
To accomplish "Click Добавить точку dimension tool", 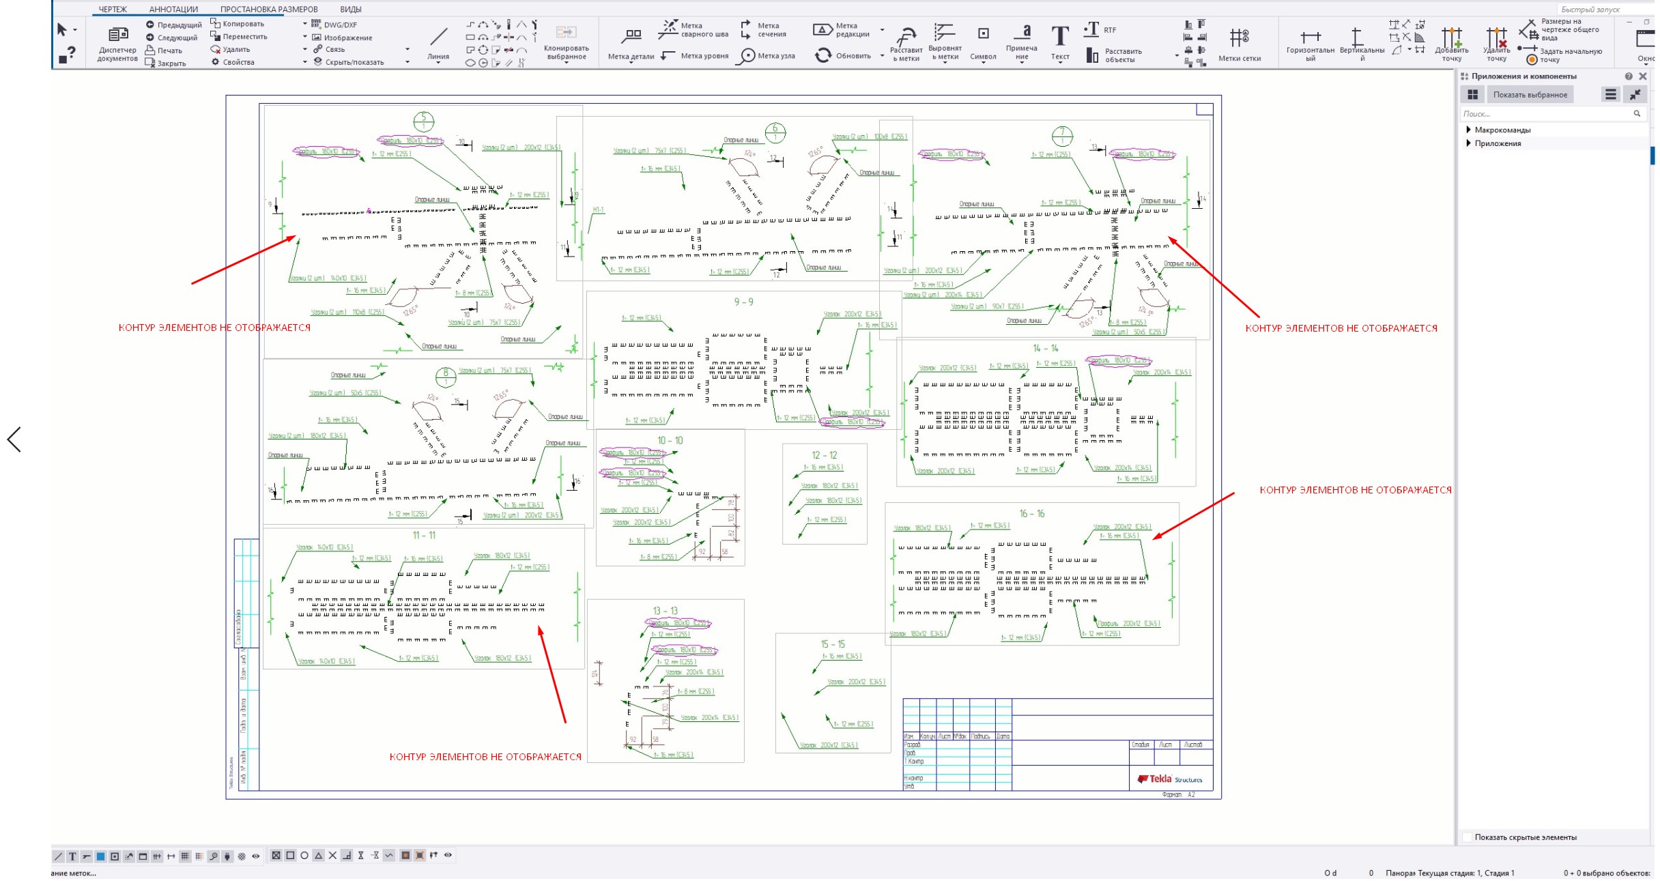I will tap(1451, 38).
